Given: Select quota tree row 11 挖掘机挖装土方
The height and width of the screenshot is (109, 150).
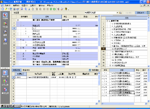Looking at the screenshot, I should coord(127,49).
